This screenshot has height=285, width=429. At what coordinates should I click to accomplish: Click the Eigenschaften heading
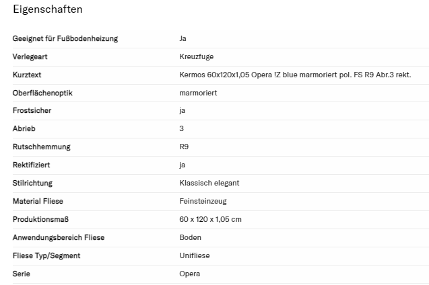[46, 10]
